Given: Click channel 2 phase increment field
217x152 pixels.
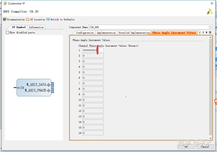Looking at the screenshot, I should pyautogui.click(x=93, y=56).
